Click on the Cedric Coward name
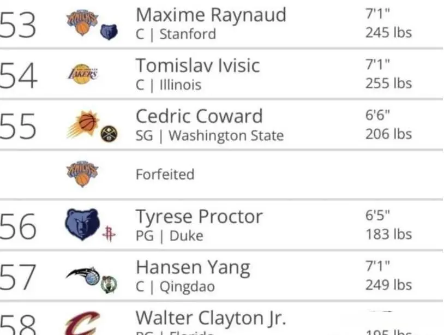The width and height of the screenshot is (444, 335). point(199,116)
